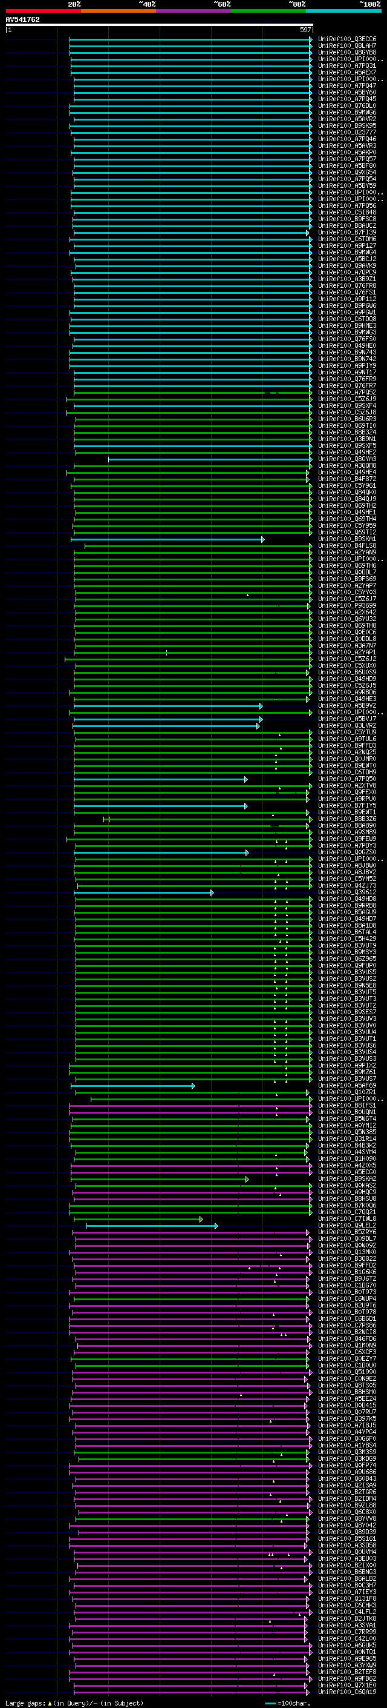Open hit UniRef100_Q3ECC6

coord(346,39)
